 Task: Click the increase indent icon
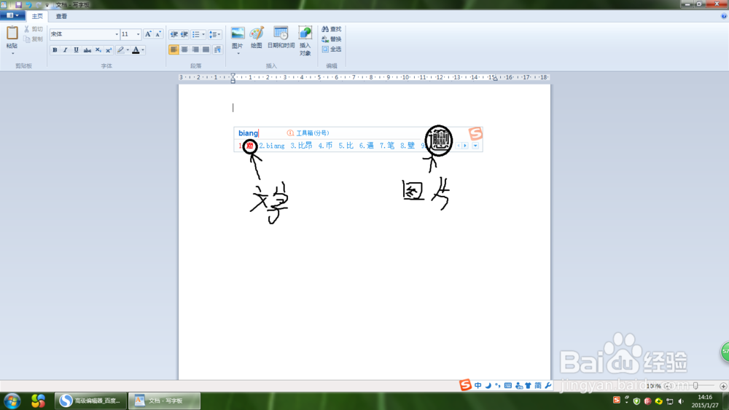(184, 34)
